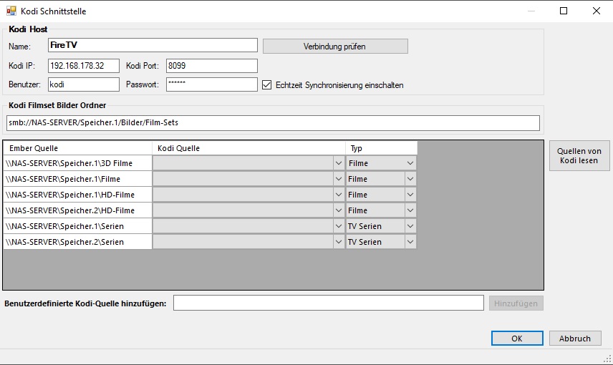This screenshot has width=613, height=365.
Task: Select cell \\NAS-SERVER\Speicher.1\3D Filme
Action: 78,163
